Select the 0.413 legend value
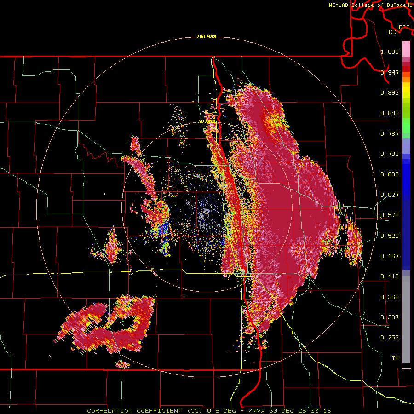 [x=390, y=276]
